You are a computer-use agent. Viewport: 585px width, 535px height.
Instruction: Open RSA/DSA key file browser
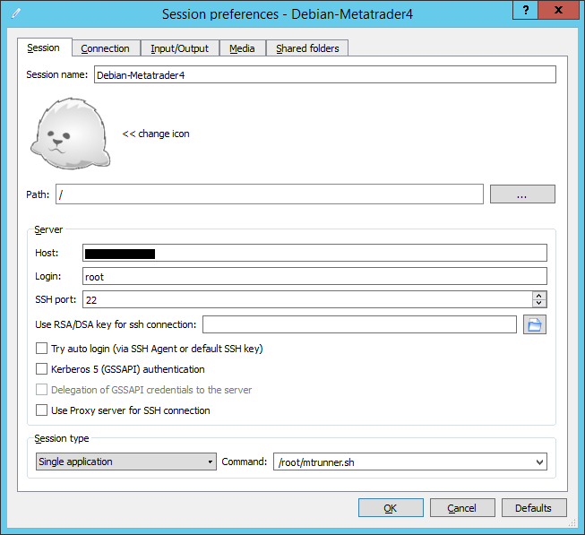[534, 324]
